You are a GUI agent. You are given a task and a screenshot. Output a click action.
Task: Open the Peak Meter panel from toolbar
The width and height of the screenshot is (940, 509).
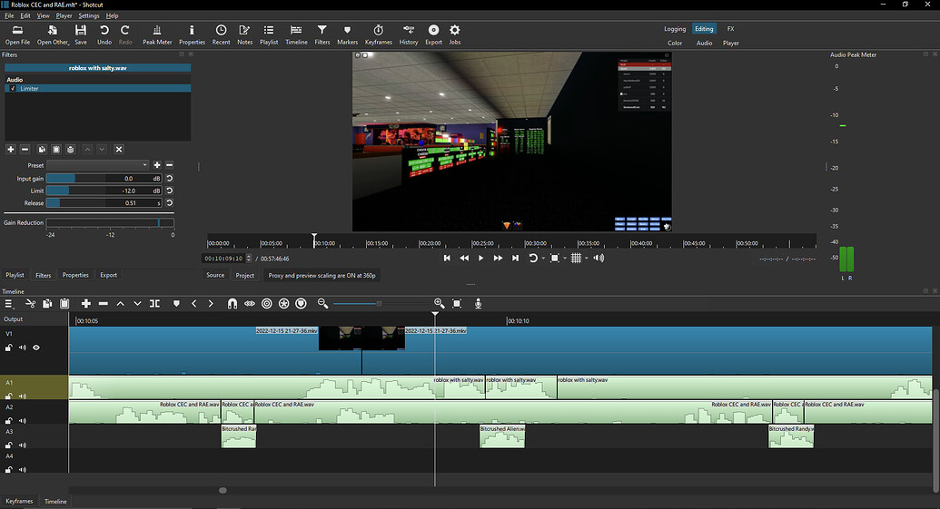click(x=157, y=34)
